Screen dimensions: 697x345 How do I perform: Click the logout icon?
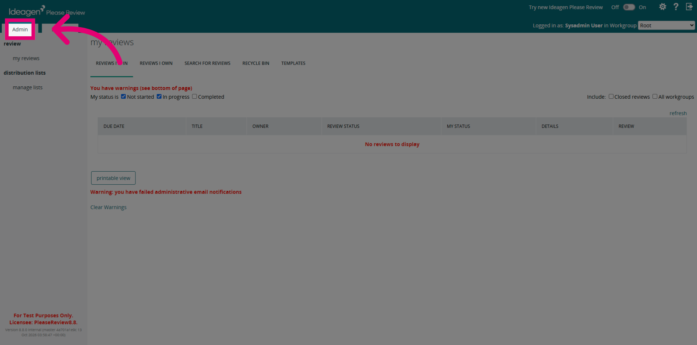[x=689, y=7]
